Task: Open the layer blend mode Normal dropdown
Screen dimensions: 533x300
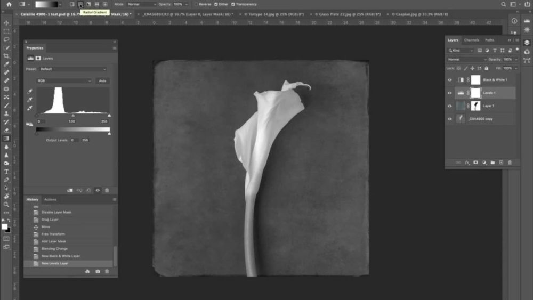Action: (x=467, y=59)
